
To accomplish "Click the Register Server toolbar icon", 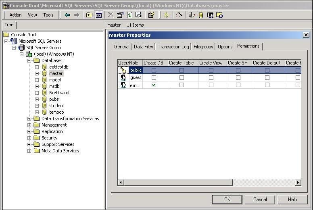I will click(192, 15).
